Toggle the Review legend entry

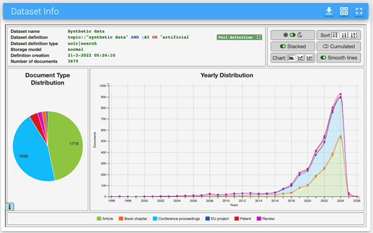(x=266, y=219)
